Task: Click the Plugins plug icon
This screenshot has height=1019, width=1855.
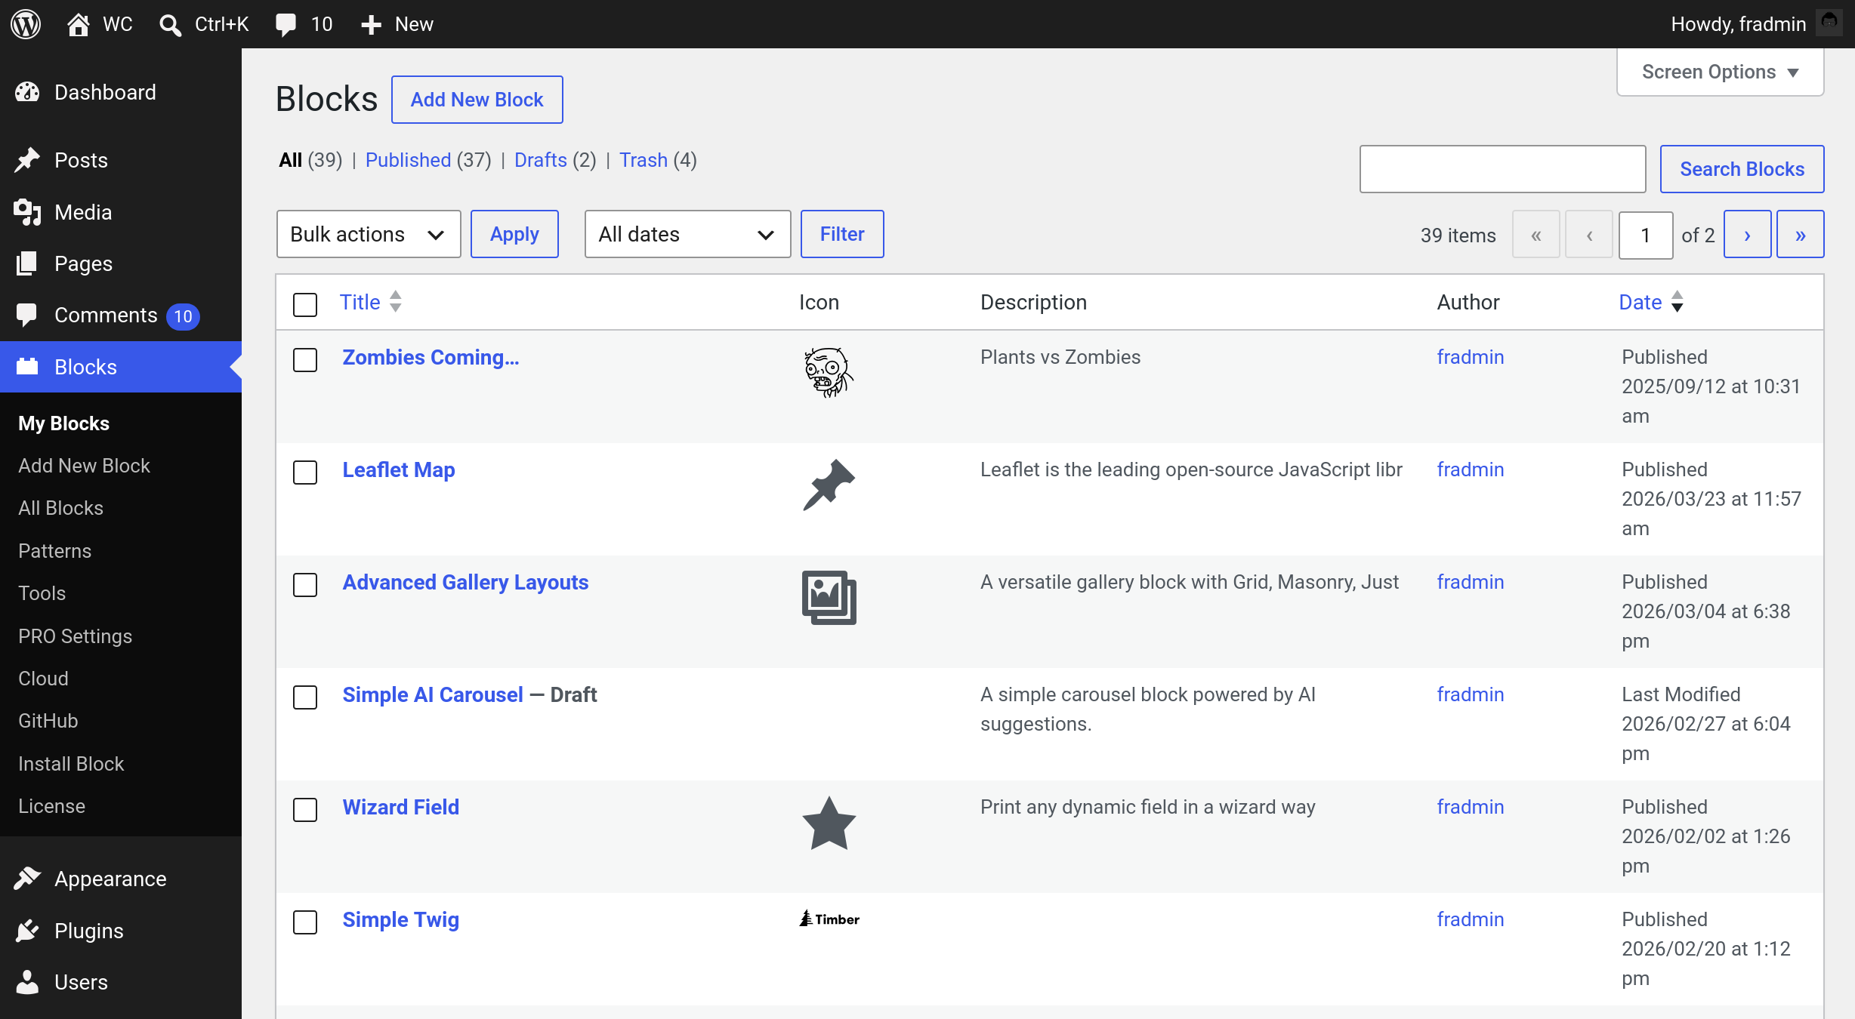Action: 27,931
